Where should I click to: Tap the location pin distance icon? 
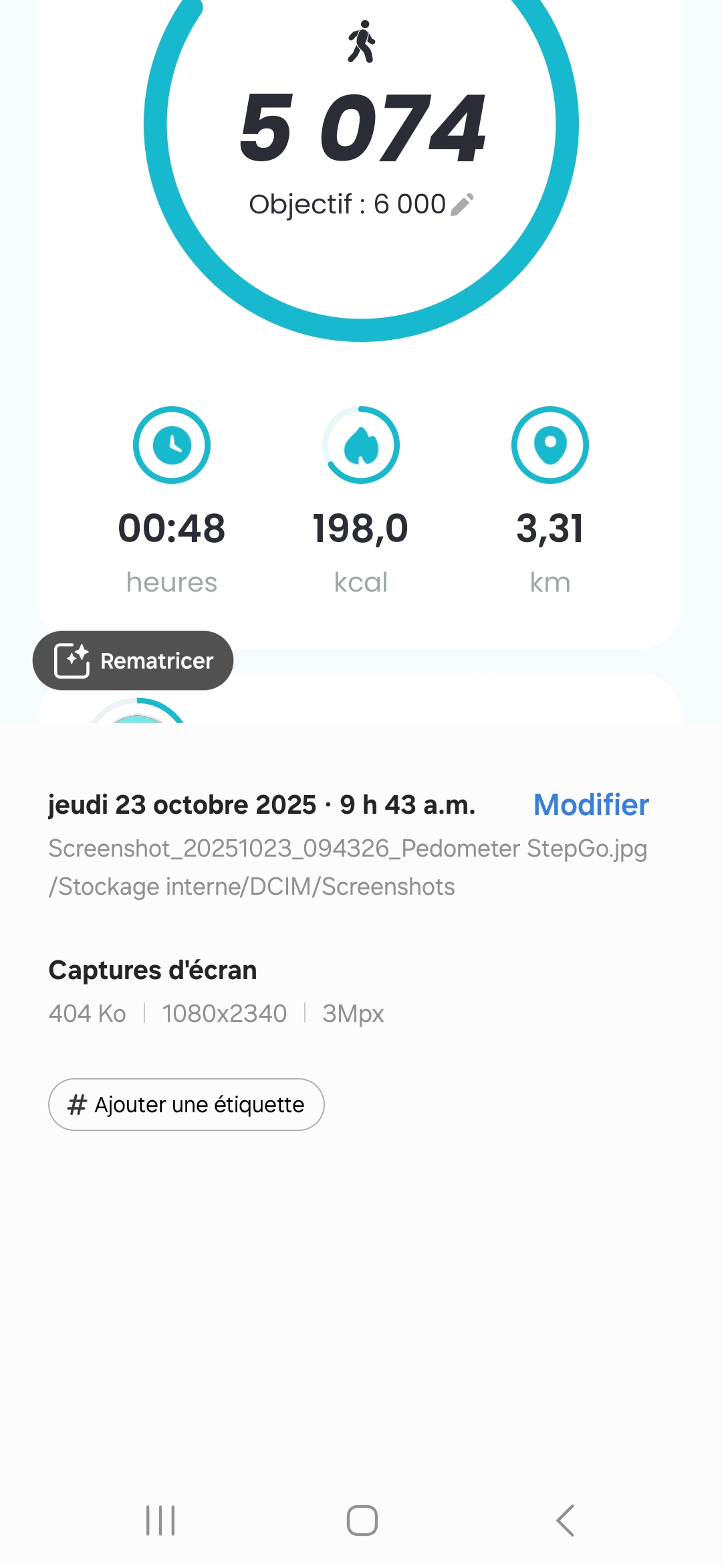(x=550, y=445)
